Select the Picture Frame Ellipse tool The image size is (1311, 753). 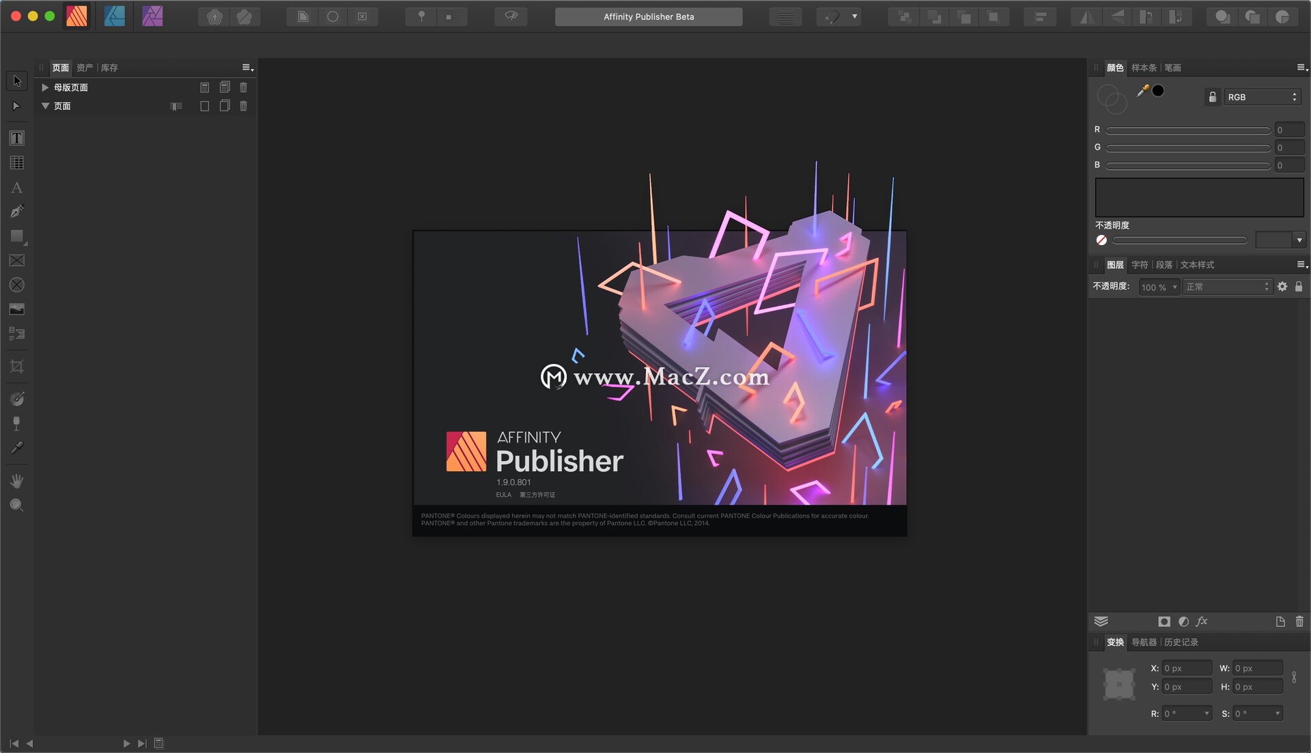[17, 285]
